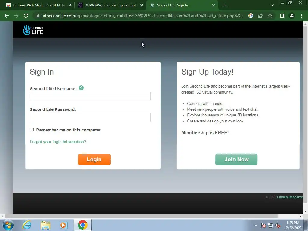Viewport: 308px width, 231px height.
Task: Click the vertical scrollbar thumb
Action: pyautogui.click(x=305, y=115)
